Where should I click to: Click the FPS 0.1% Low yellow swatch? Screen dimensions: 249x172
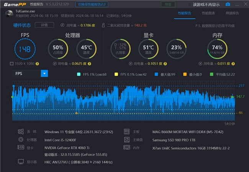(x=116, y=74)
